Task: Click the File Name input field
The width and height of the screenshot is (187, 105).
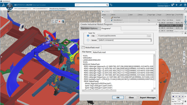Action: click(x=123, y=52)
